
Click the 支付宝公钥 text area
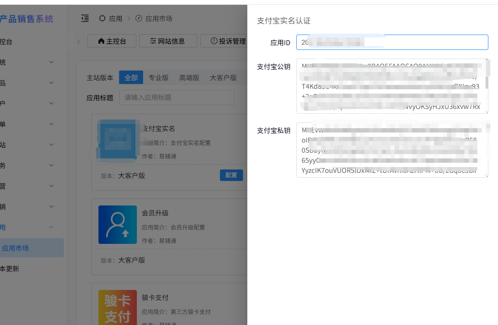click(392, 86)
